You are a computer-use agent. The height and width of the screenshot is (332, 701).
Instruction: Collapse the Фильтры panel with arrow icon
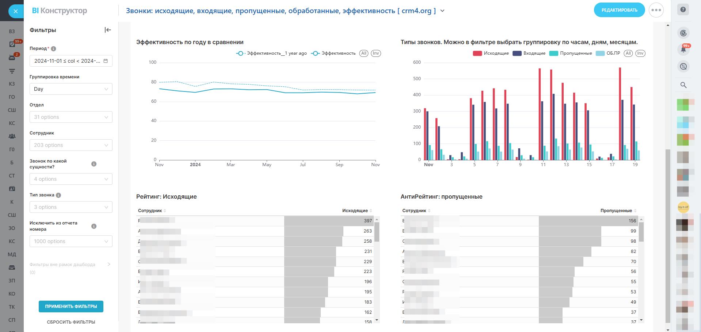click(x=108, y=30)
